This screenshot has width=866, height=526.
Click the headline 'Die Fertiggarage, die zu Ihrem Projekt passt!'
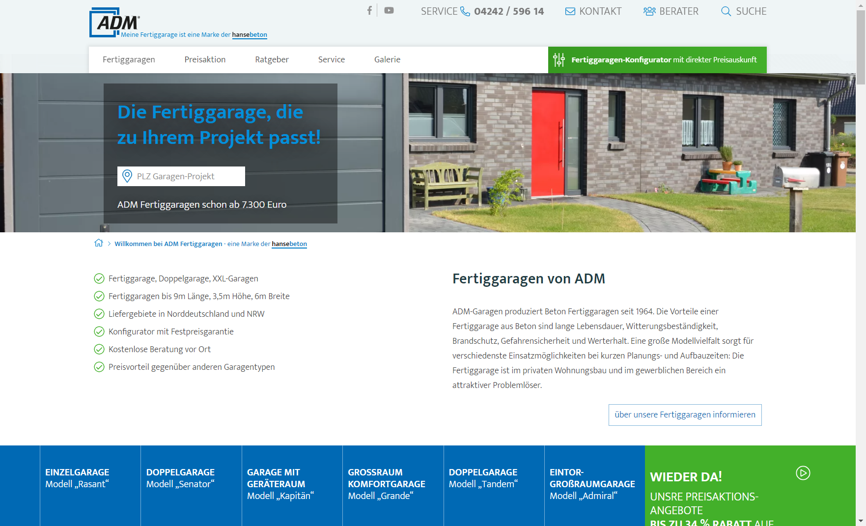(219, 125)
